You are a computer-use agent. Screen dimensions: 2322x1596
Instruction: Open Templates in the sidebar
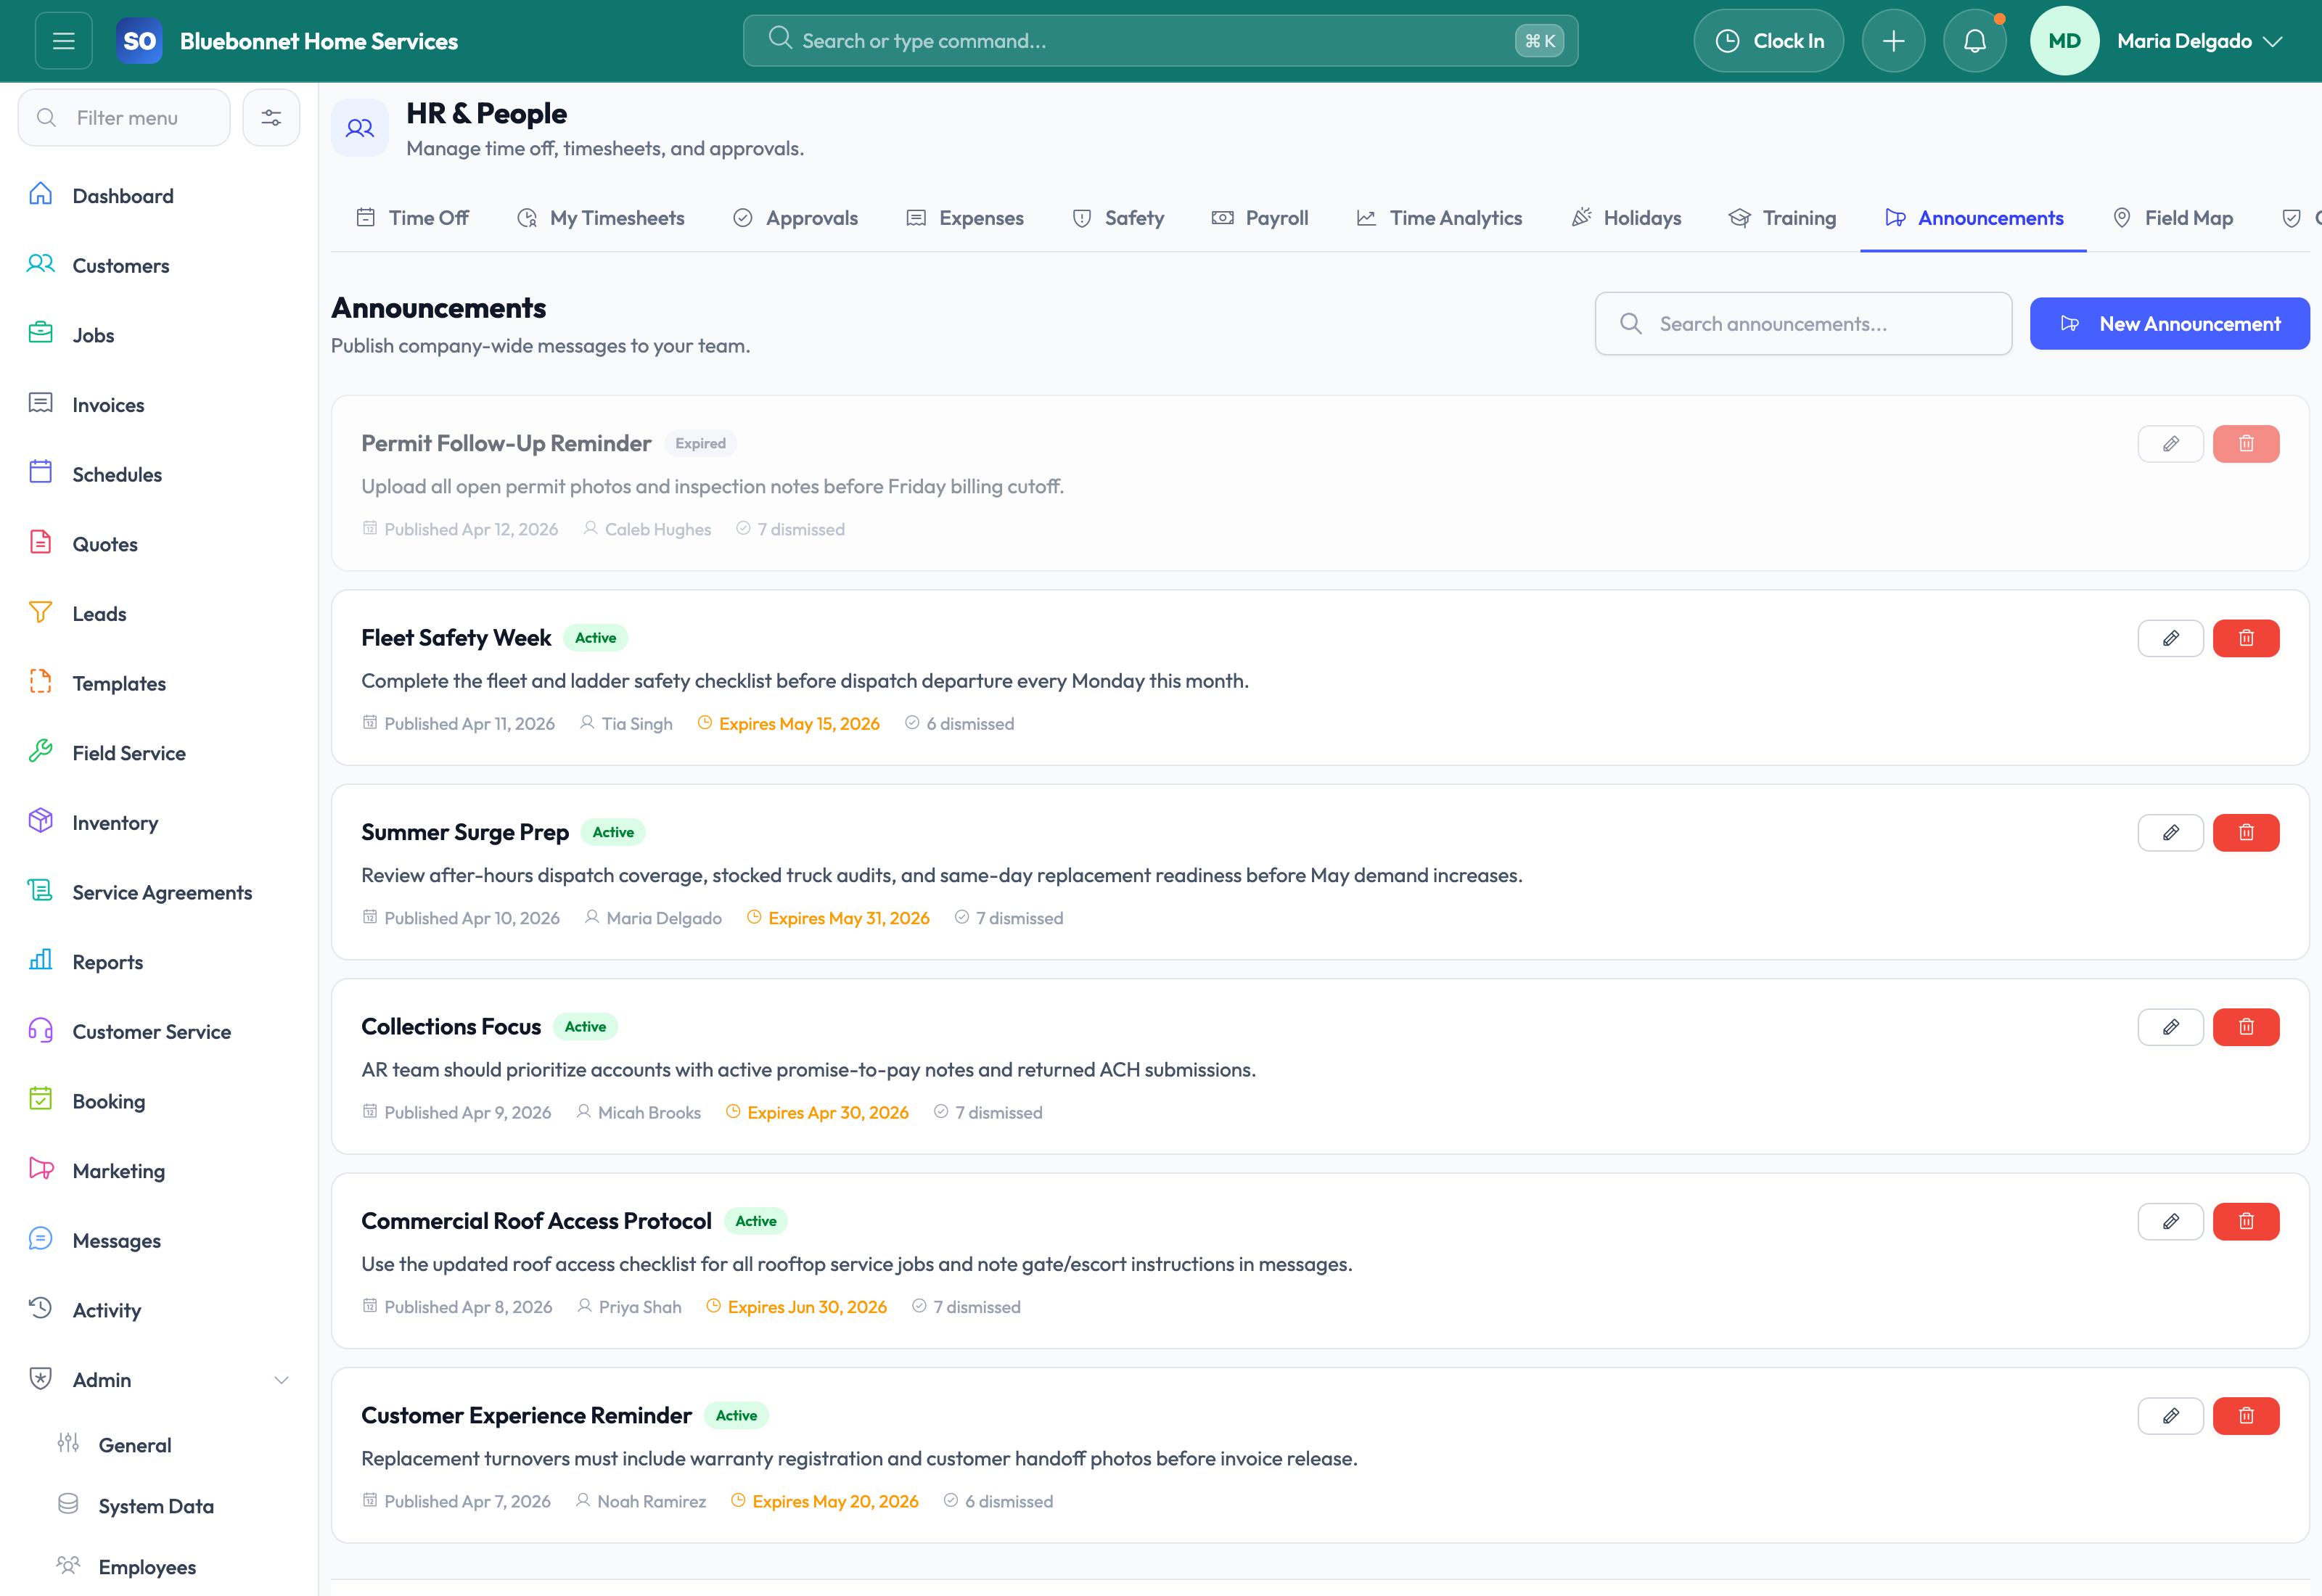tap(159, 684)
